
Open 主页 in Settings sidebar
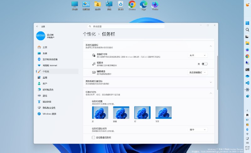click(x=57, y=47)
